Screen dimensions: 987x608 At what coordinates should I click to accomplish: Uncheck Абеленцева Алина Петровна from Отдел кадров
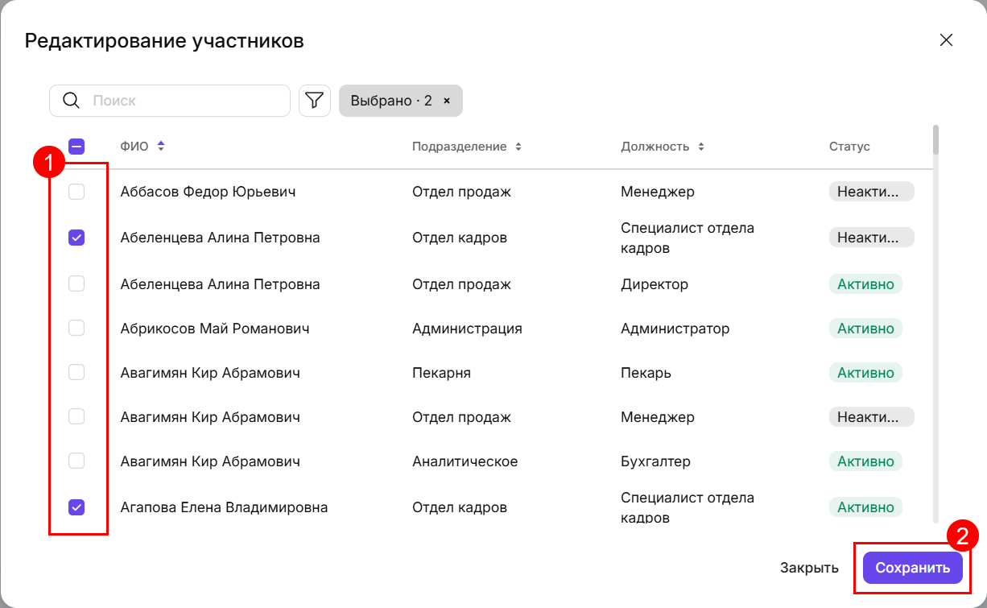click(76, 238)
